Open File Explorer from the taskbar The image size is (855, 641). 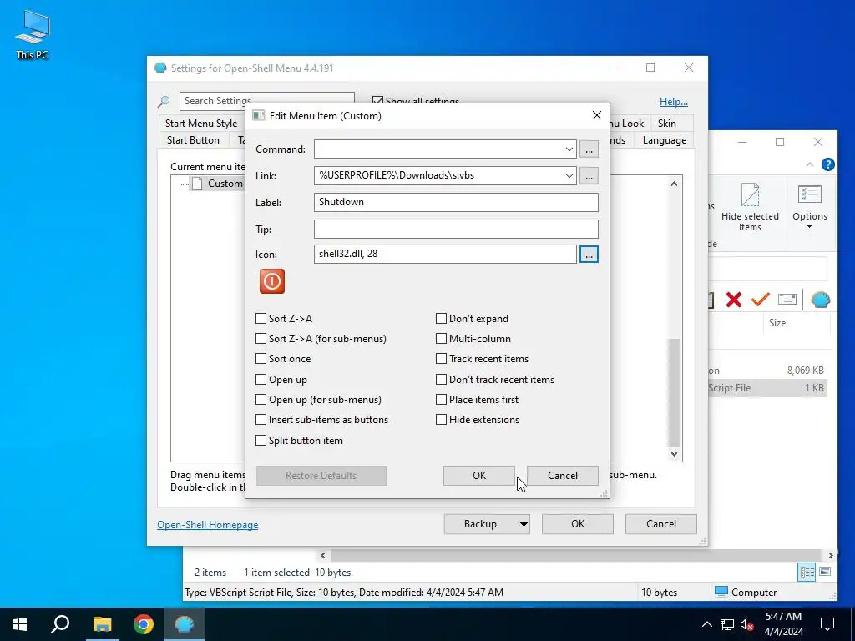click(x=102, y=624)
